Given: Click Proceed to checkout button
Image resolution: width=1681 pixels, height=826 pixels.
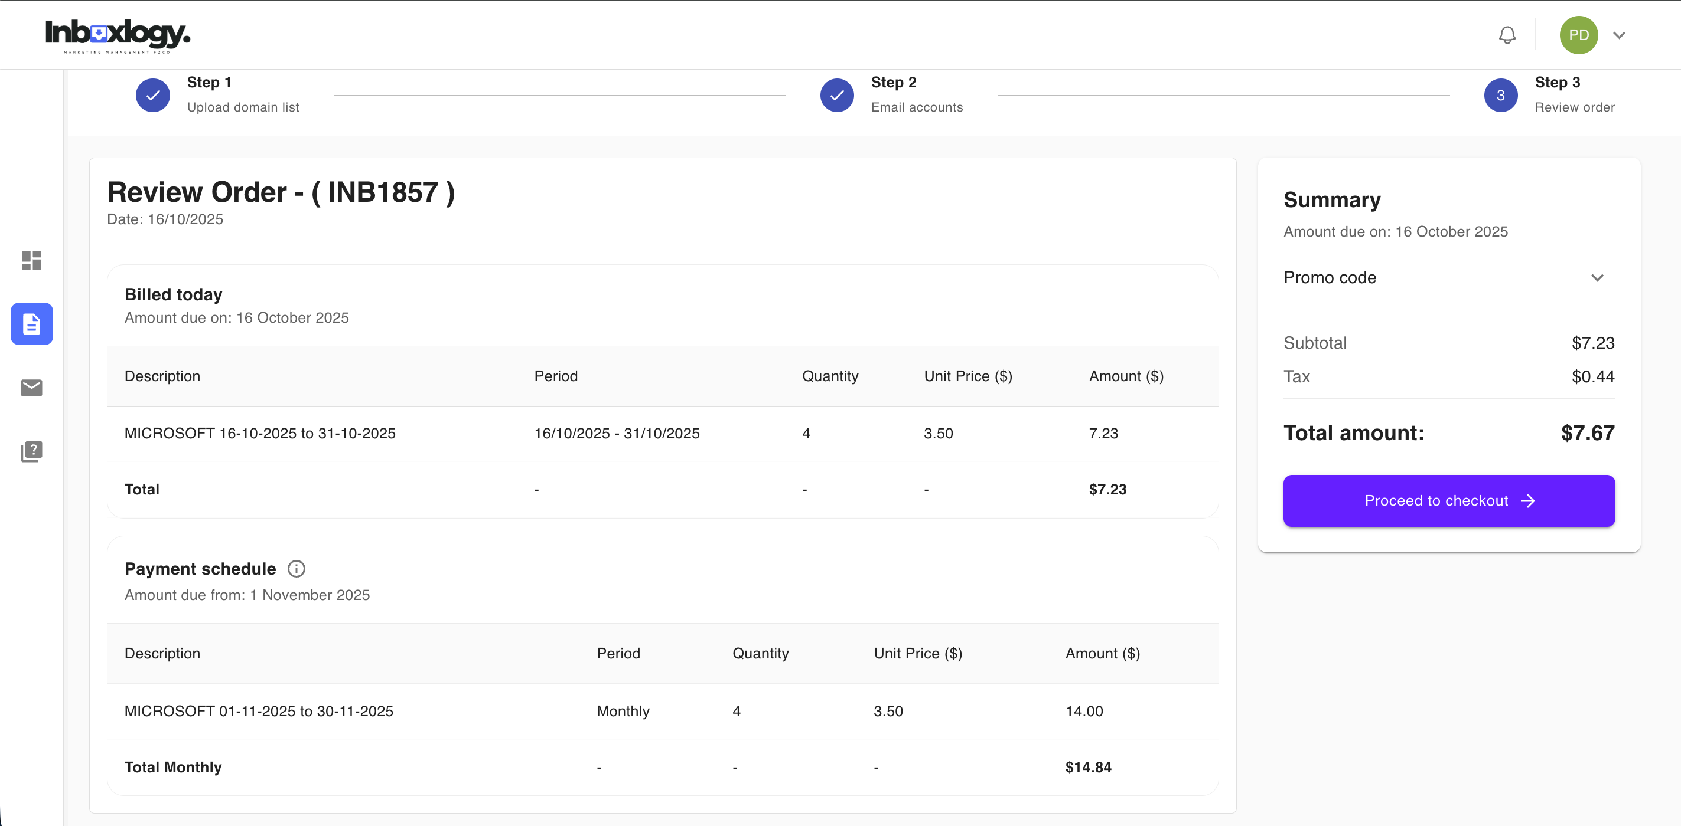Looking at the screenshot, I should tap(1449, 501).
